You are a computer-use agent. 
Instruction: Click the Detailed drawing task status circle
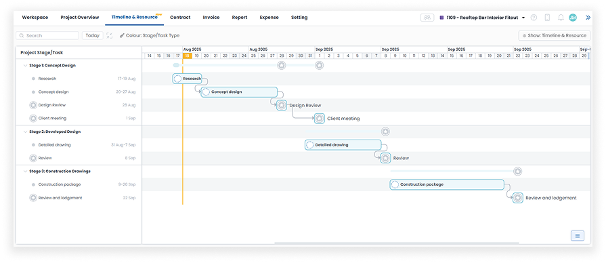tap(310, 145)
